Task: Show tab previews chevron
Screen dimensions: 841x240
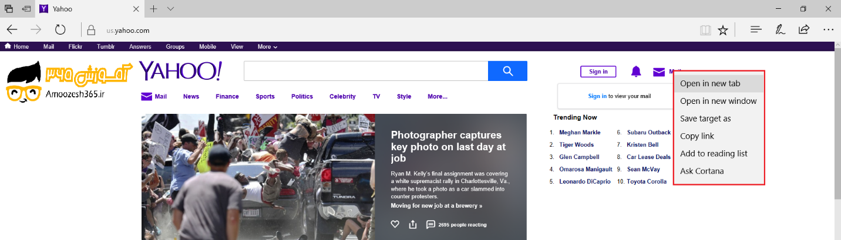Action: 170,9
